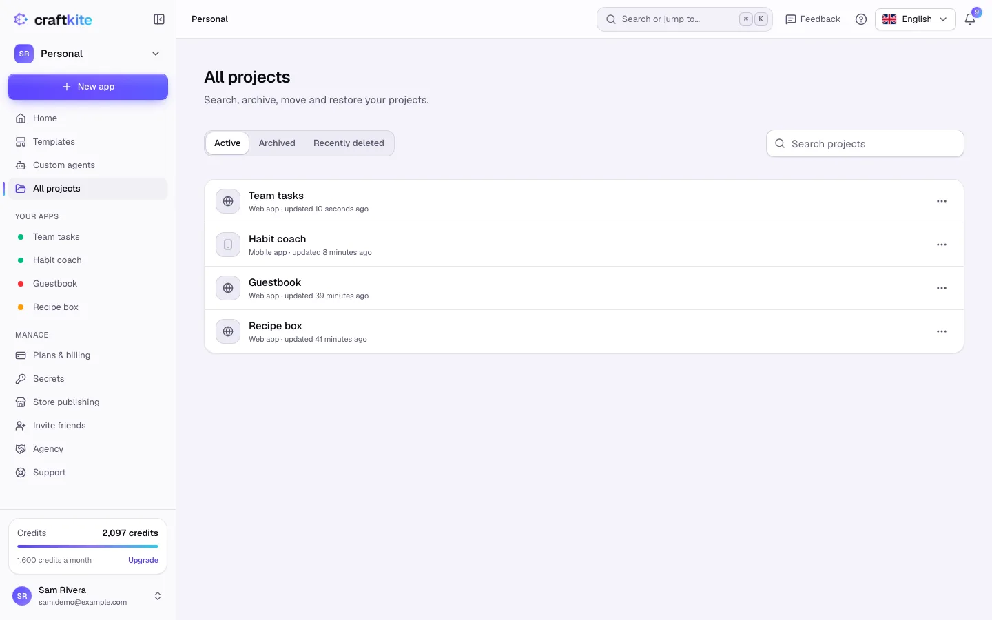Viewport: 992px width, 620px height.
Task: Open the Habit coach project title
Action: (277, 239)
